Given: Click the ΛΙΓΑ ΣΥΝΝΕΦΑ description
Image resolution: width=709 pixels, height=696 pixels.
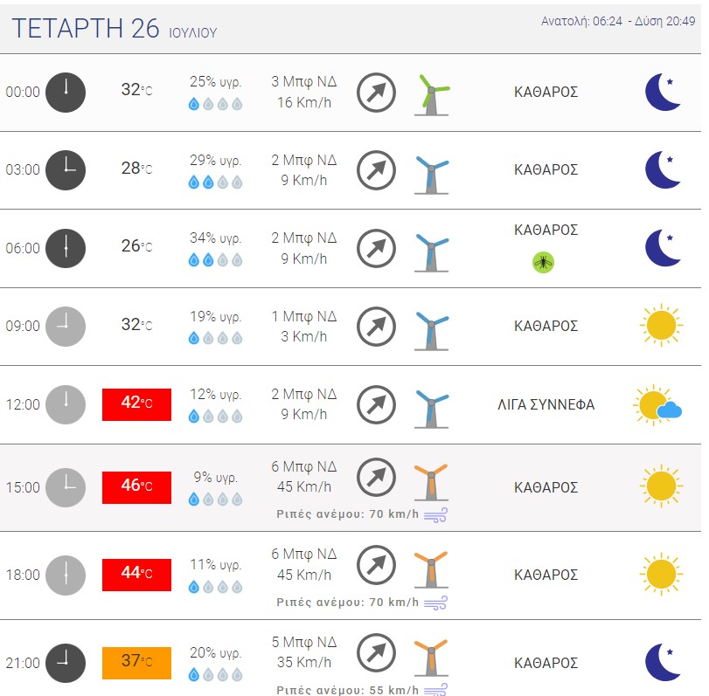Looking at the screenshot, I should point(546,404).
